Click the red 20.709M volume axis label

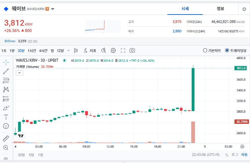point(242,122)
